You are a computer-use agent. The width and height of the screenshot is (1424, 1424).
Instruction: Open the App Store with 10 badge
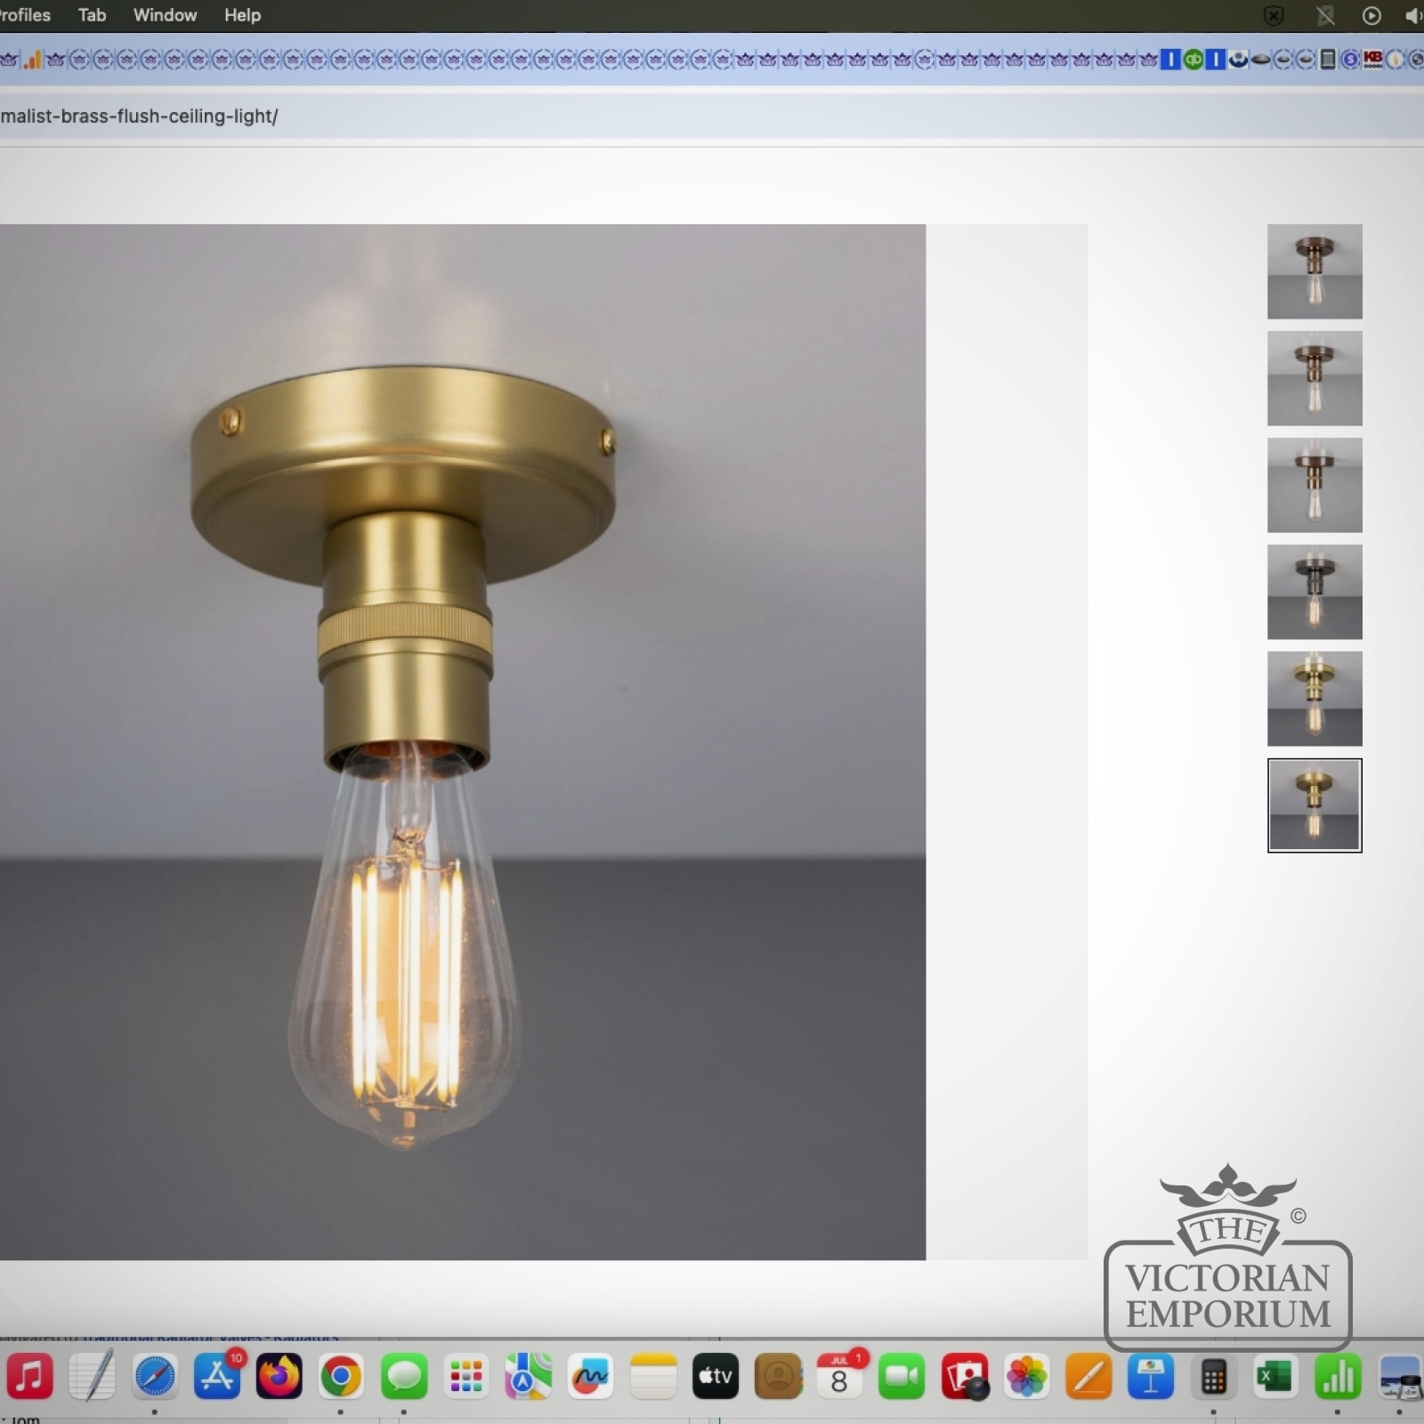(217, 1376)
